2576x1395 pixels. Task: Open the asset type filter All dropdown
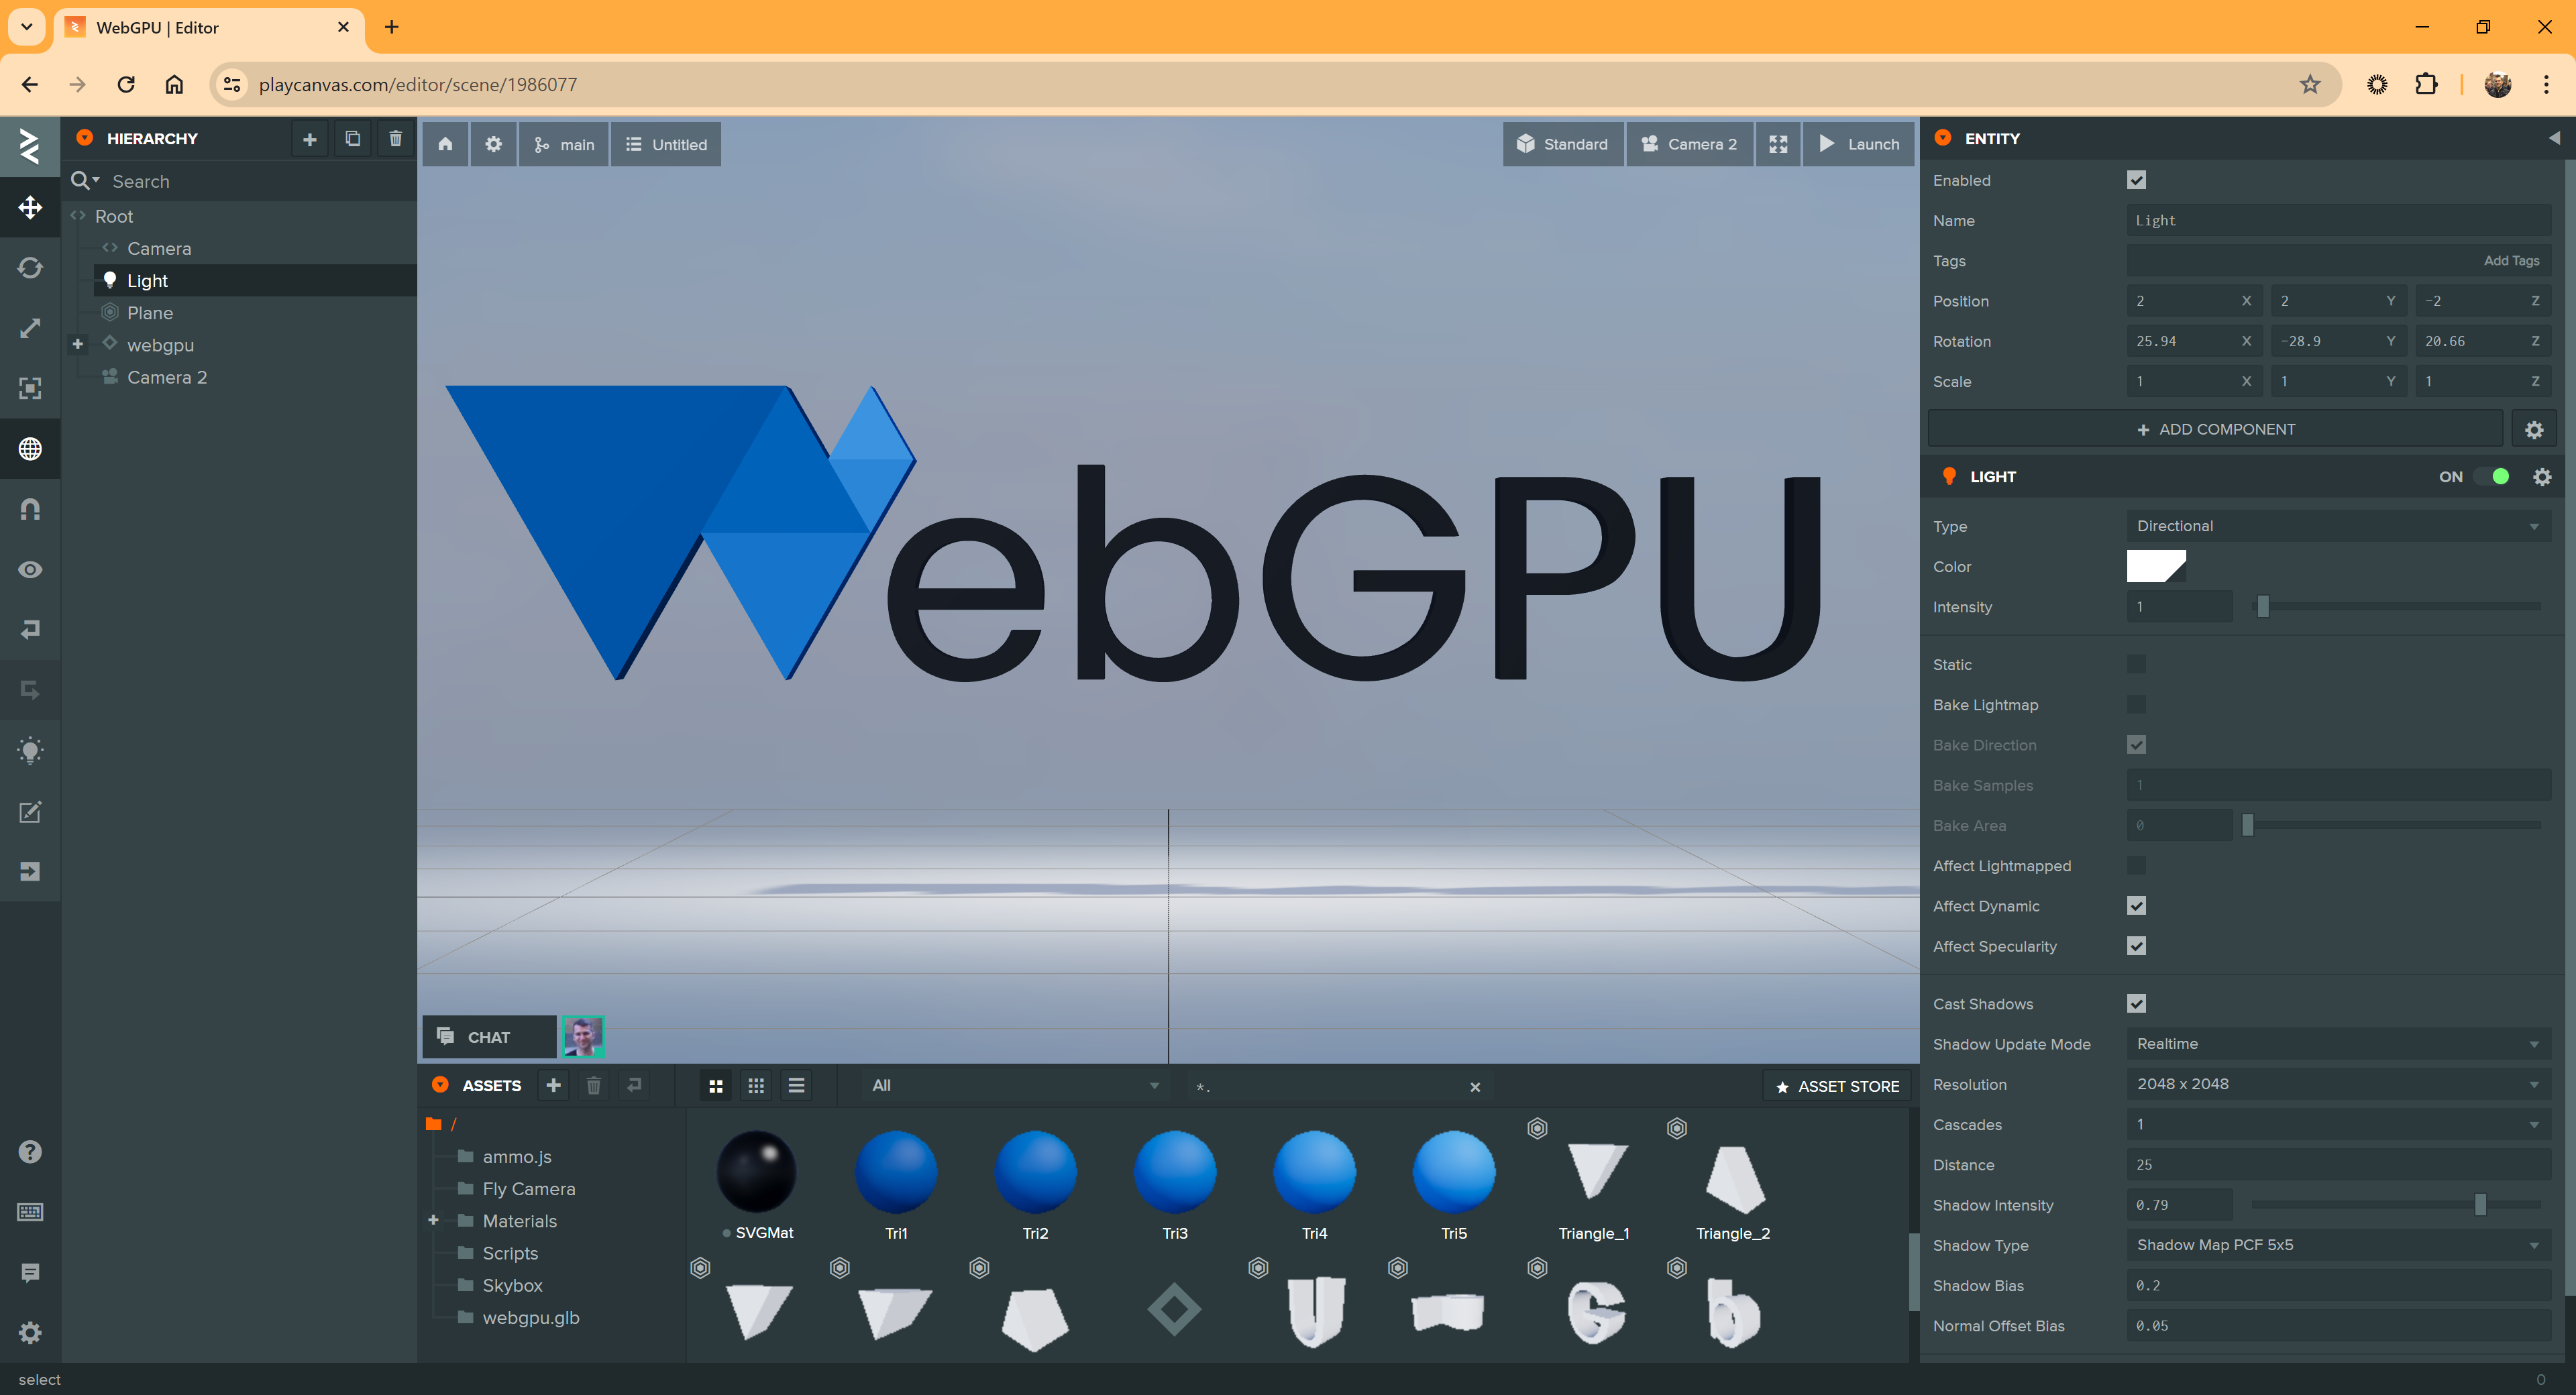(x=1014, y=1086)
